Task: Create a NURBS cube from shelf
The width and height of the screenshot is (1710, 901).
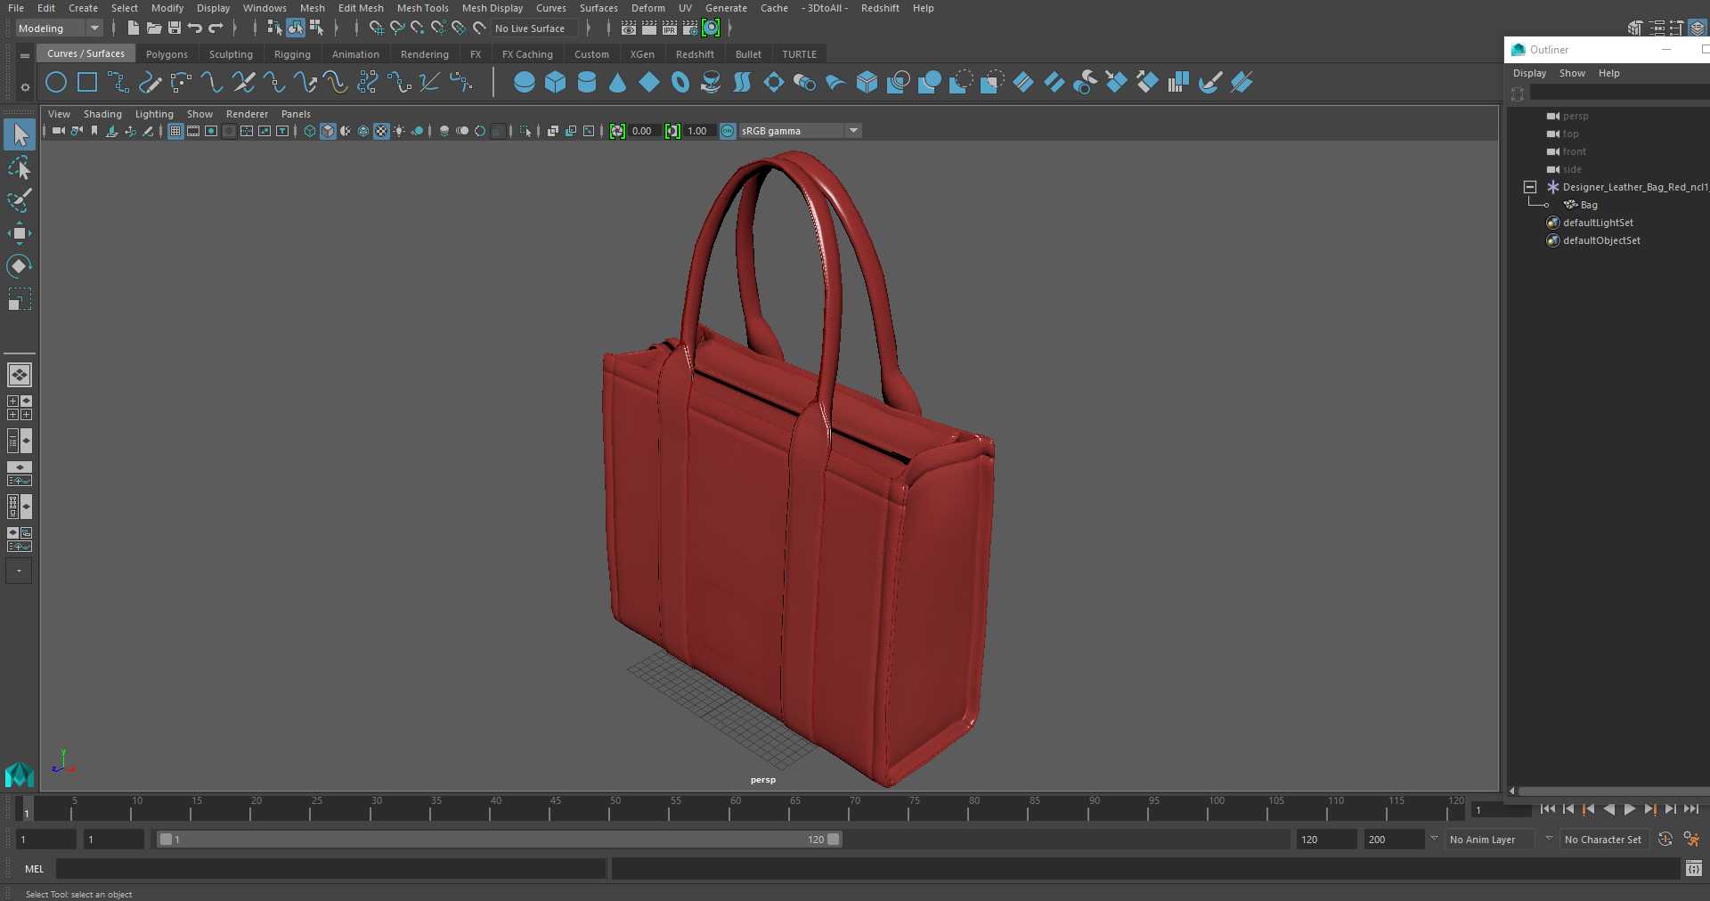Action: [x=556, y=83]
